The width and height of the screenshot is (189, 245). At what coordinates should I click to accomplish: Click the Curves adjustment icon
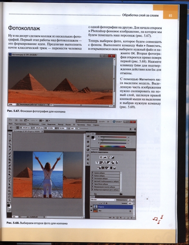(109, 157)
